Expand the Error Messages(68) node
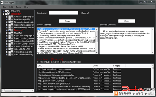 pos(7,20)
